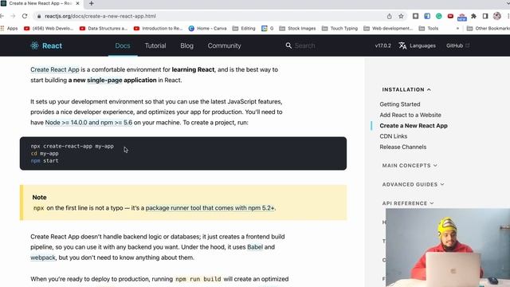The height and width of the screenshot is (287, 510).
Task: Open the Apps bookmark shortcut
Action: [x=9, y=29]
